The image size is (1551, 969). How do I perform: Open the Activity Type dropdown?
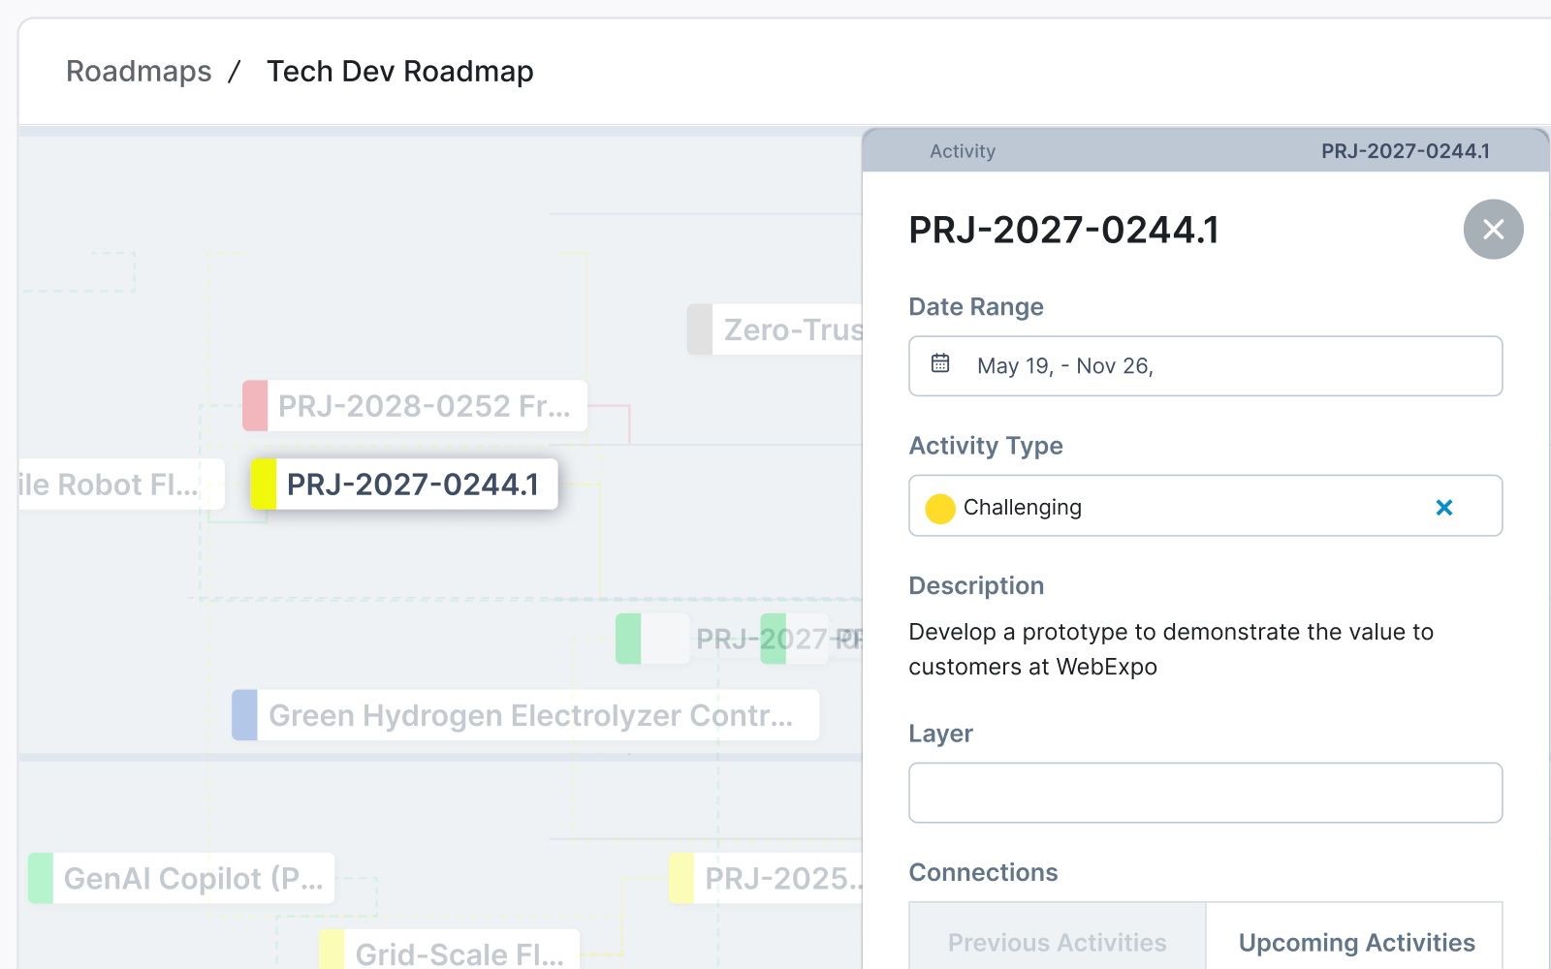[1205, 506]
